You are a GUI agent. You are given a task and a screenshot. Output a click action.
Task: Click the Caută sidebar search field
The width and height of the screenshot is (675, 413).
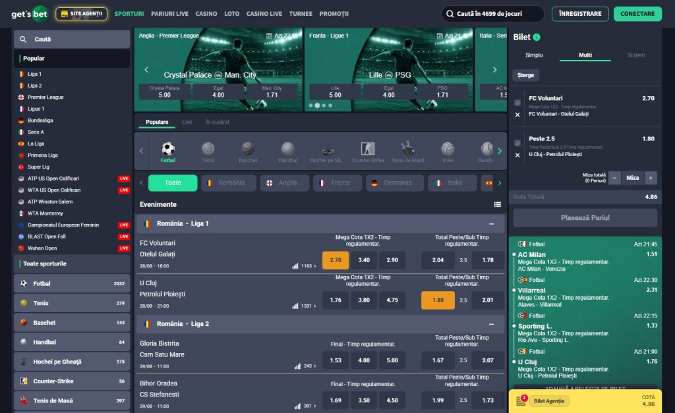pyautogui.click(x=72, y=39)
